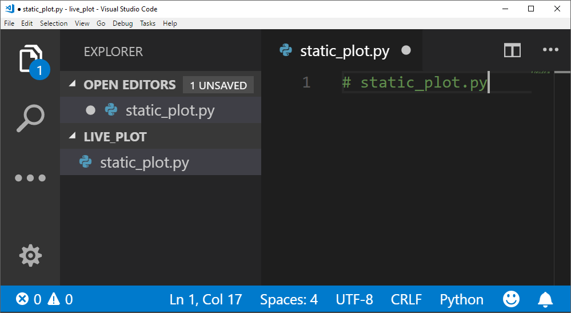Open the editor More Actions ellipsis

[x=550, y=50]
